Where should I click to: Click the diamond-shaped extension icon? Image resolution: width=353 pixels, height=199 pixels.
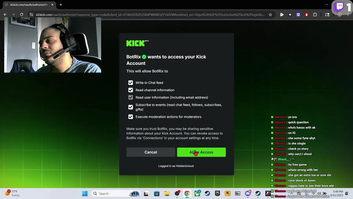pyautogui.click(x=290, y=15)
